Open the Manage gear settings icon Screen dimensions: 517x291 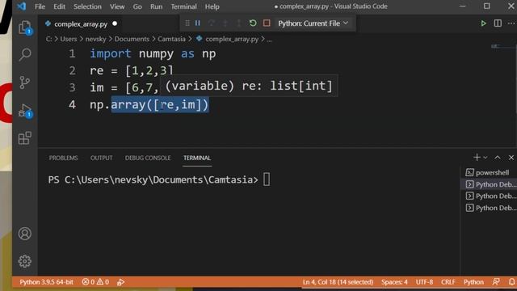25,261
